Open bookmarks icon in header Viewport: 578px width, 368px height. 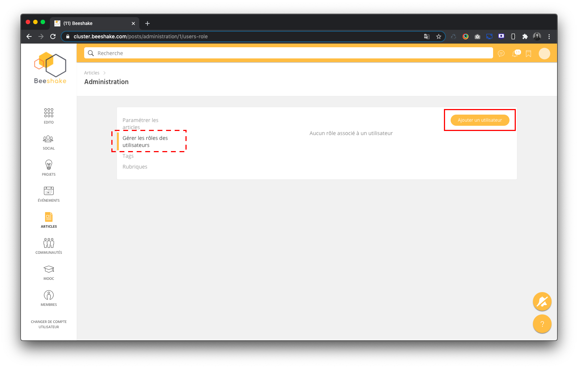[x=528, y=54]
